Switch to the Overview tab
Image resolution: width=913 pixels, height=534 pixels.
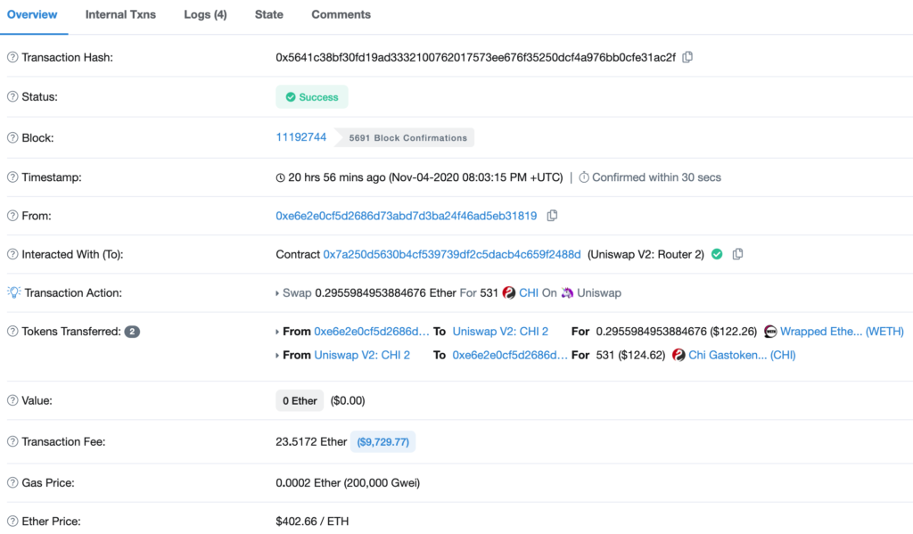point(32,14)
